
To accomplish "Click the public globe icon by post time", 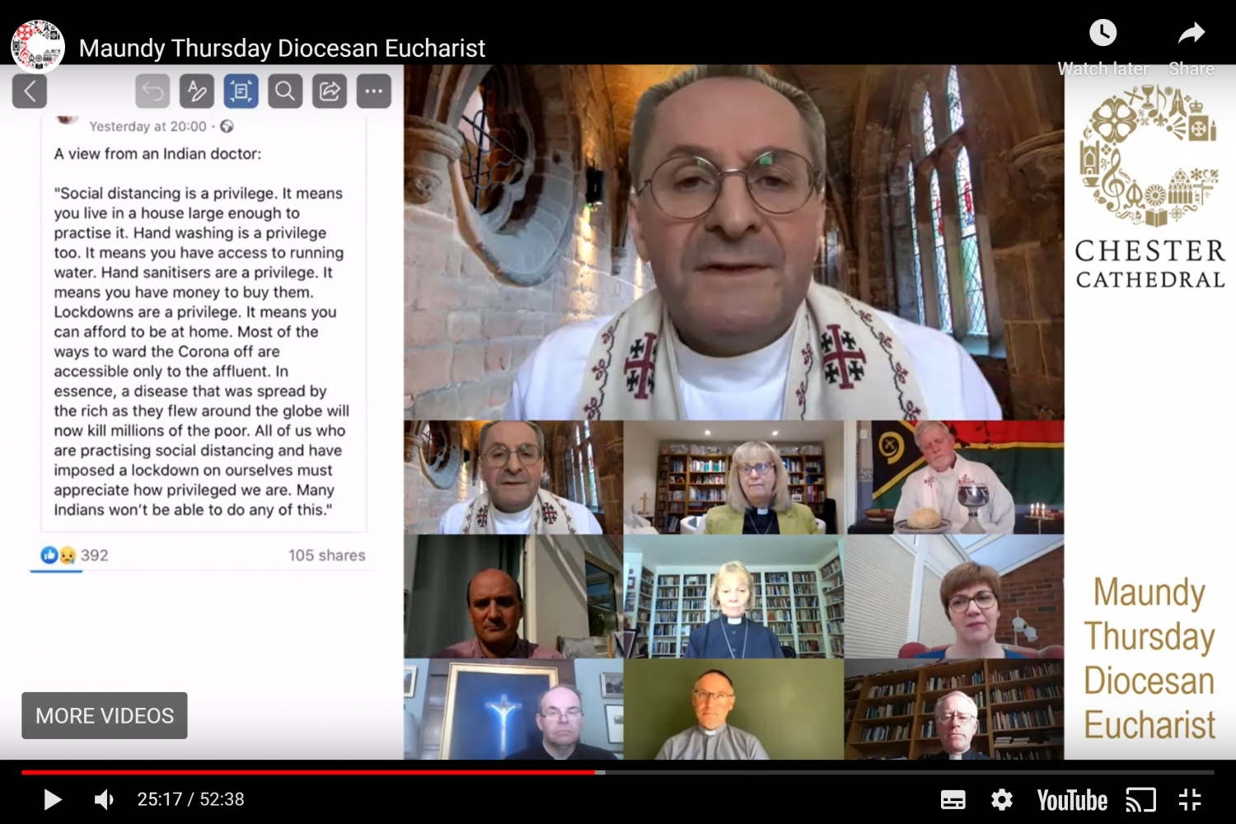I will [x=227, y=126].
